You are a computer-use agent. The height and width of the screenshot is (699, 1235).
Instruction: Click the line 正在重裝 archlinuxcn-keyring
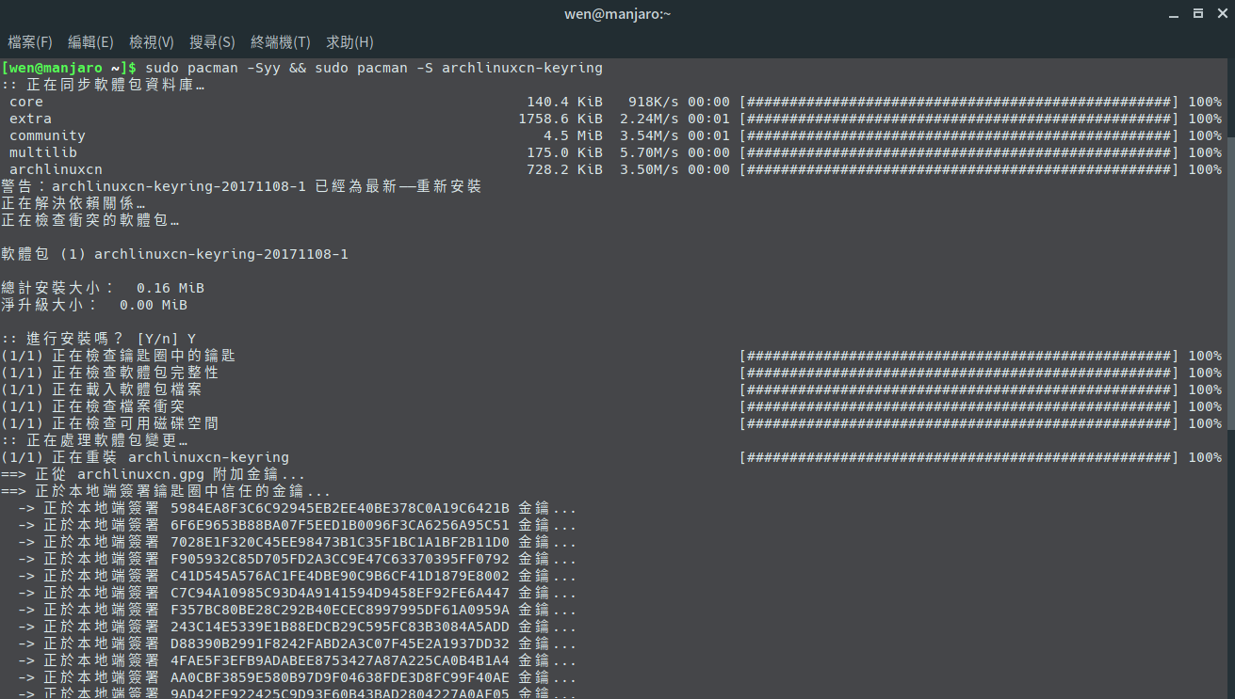145,457
